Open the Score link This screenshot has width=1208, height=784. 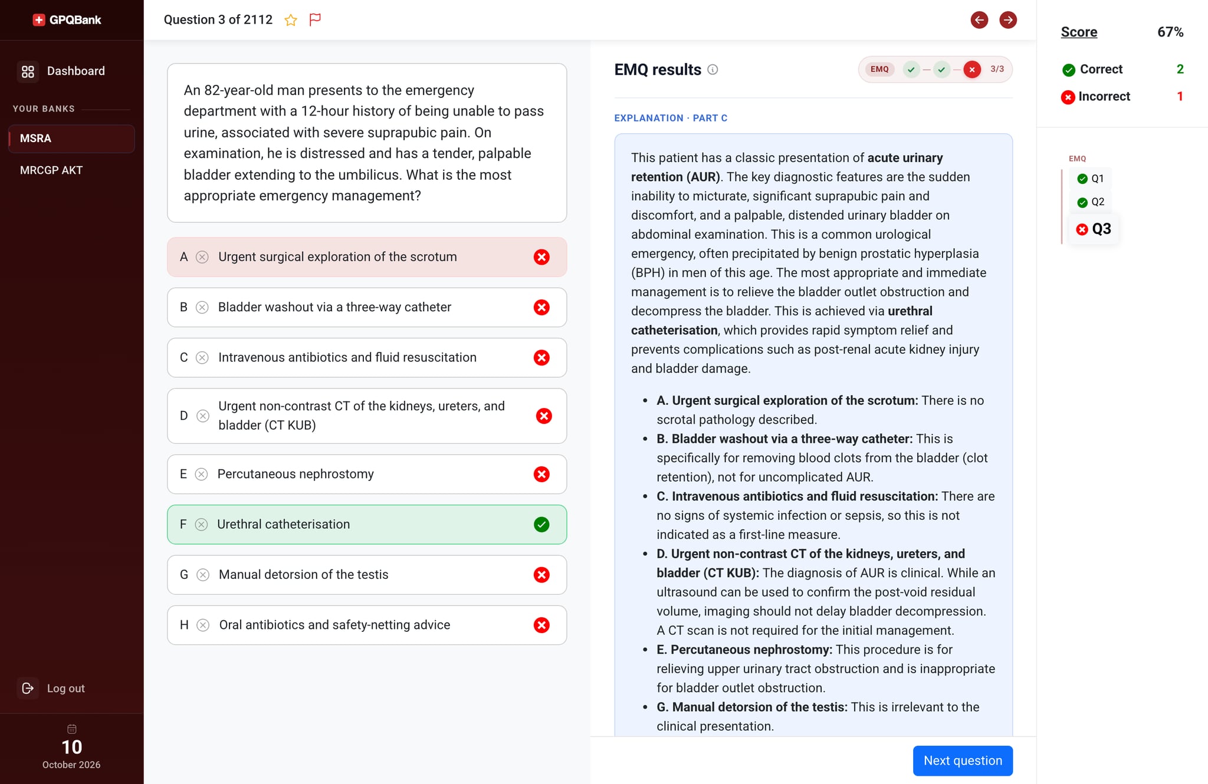(1079, 32)
